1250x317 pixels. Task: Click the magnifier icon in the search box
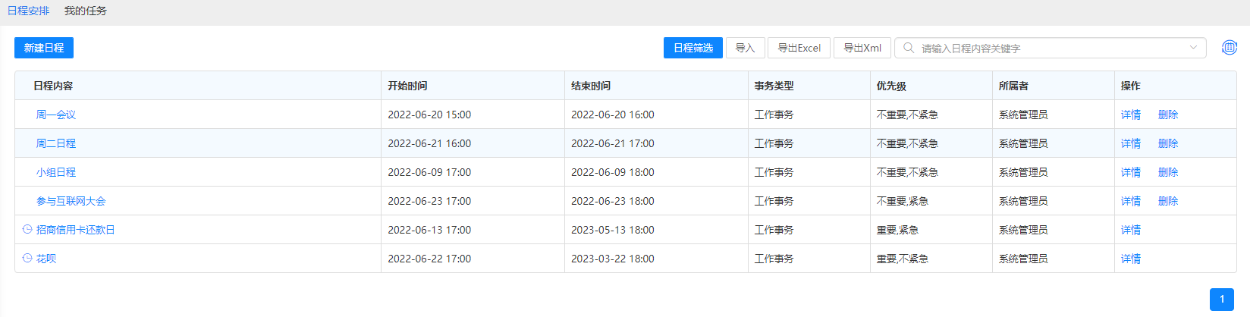[908, 48]
